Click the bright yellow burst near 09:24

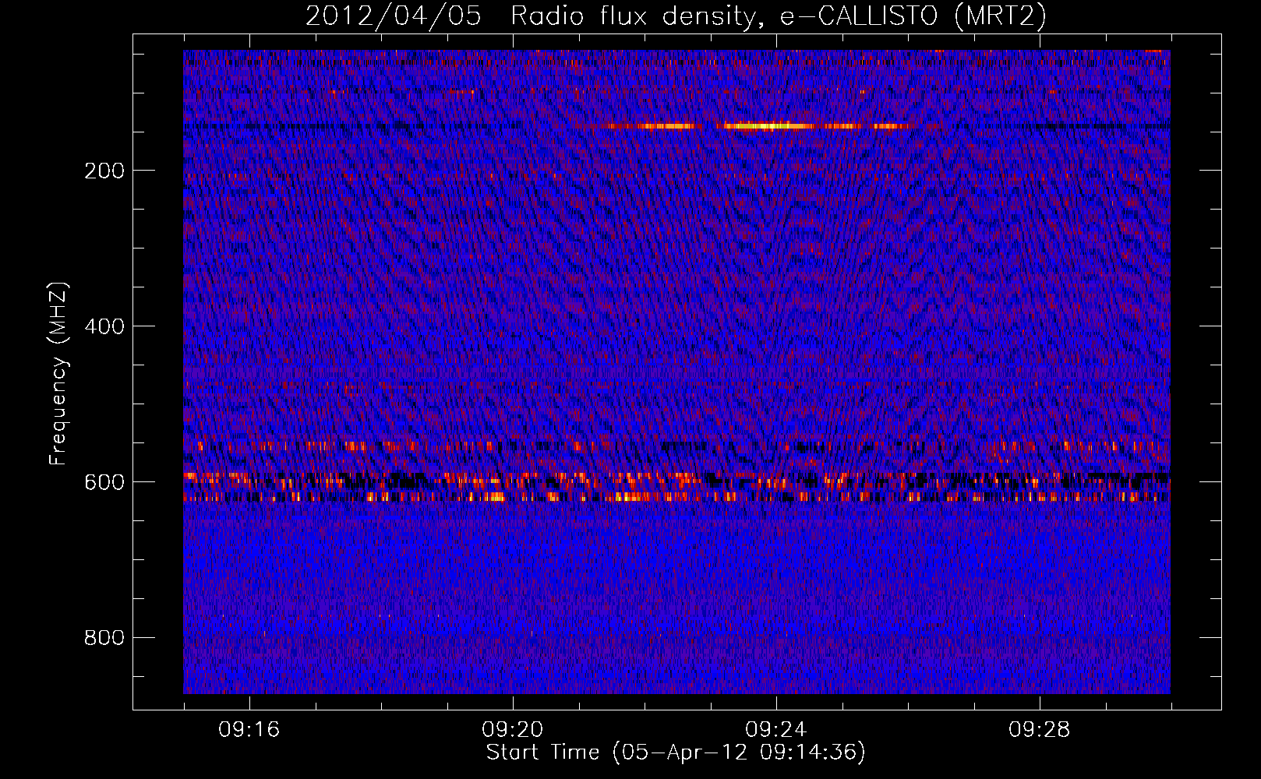click(768, 125)
